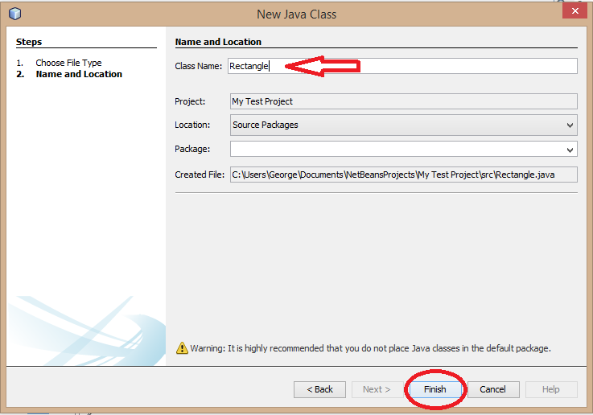Click the Created File path field

(403, 174)
